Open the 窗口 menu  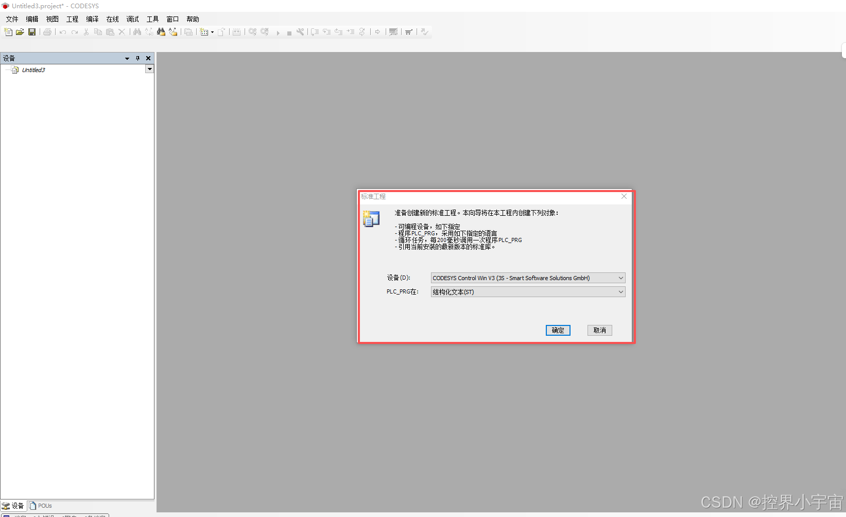tap(172, 19)
